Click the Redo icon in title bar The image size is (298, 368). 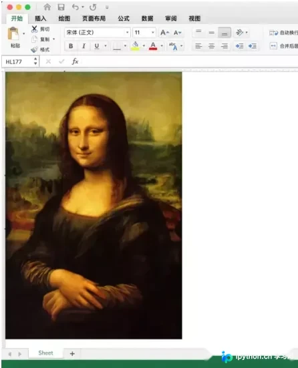93,7
